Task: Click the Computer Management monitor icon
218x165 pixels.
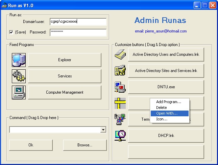Action: tap(19, 92)
